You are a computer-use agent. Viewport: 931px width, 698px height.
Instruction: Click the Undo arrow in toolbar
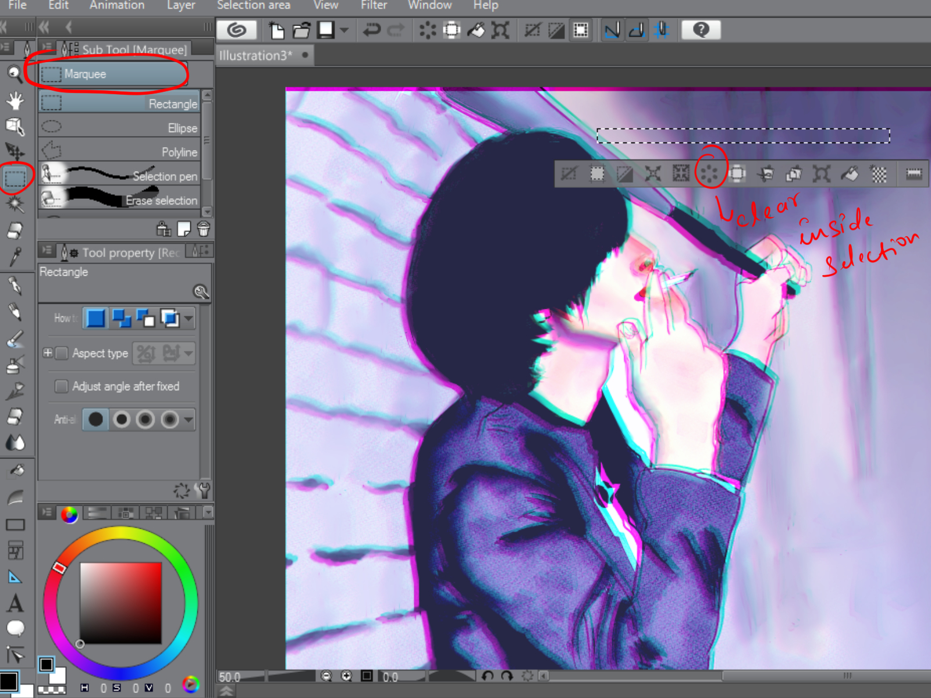[371, 30]
